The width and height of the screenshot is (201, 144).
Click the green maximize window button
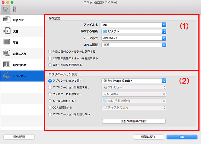pos(12,3)
